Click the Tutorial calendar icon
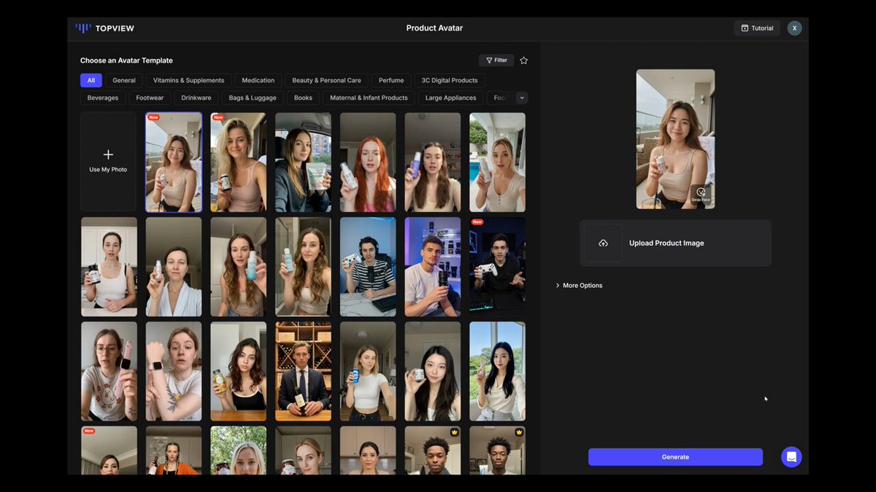Image resolution: width=876 pixels, height=492 pixels. pyautogui.click(x=745, y=28)
